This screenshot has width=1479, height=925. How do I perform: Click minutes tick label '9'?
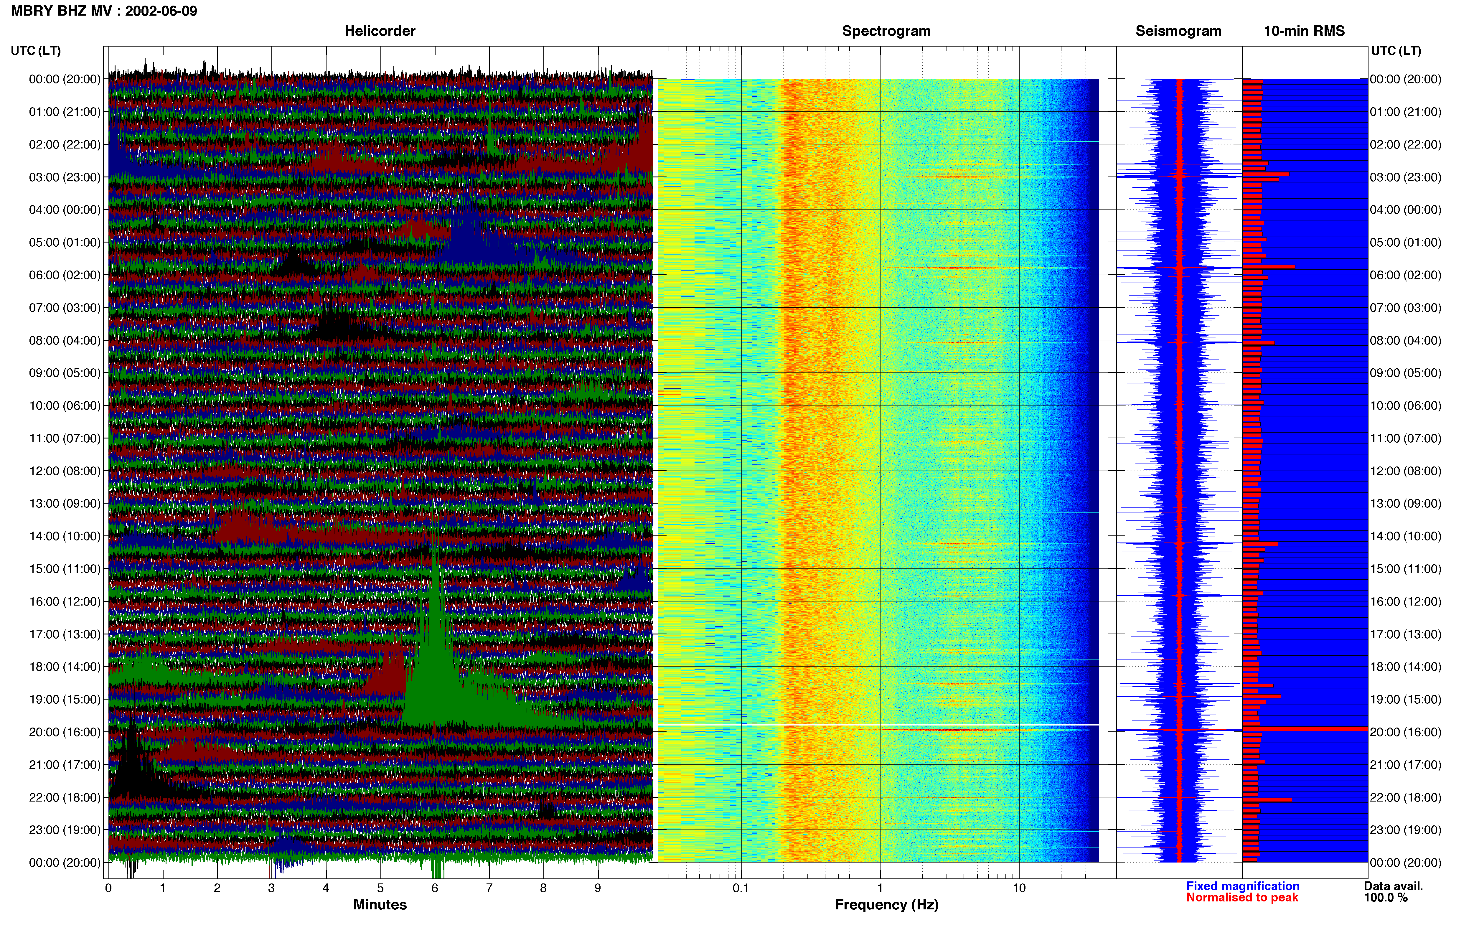point(598,888)
